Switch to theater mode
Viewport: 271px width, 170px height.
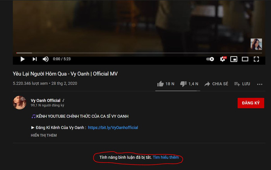[x=245, y=59]
